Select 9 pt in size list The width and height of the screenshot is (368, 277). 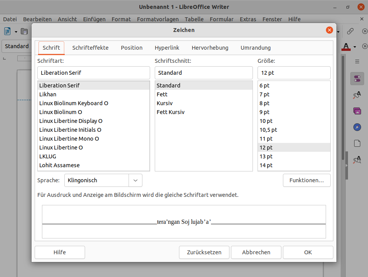(x=294, y=112)
